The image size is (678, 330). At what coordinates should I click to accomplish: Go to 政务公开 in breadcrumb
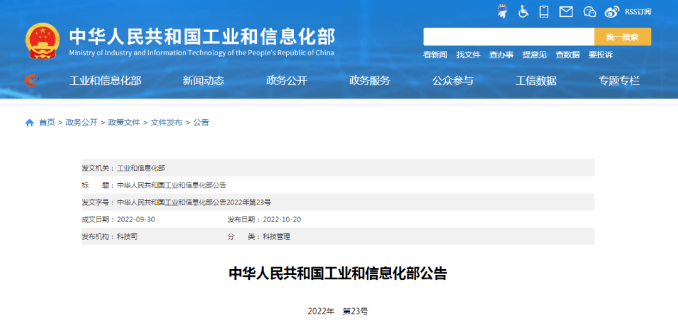coord(82,123)
